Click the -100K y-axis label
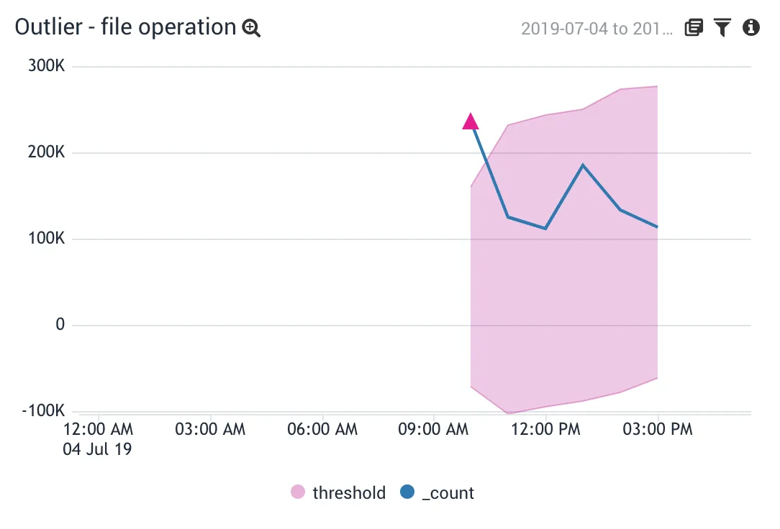The height and width of the screenshot is (529, 780). tap(44, 411)
